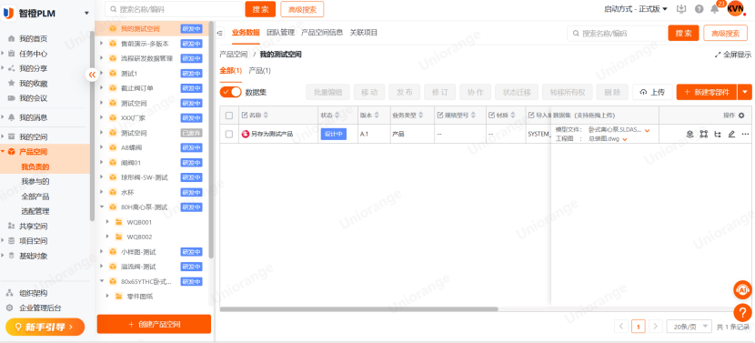Screen dimensions: 755x343
Task: Select the 水杯 product space
Action: click(127, 192)
